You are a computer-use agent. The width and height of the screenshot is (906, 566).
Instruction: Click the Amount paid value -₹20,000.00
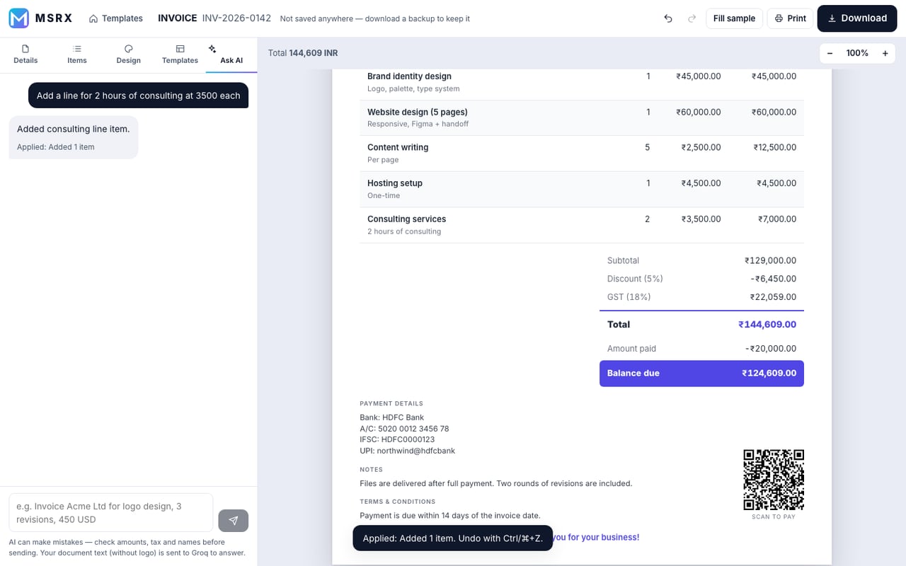coord(771,349)
